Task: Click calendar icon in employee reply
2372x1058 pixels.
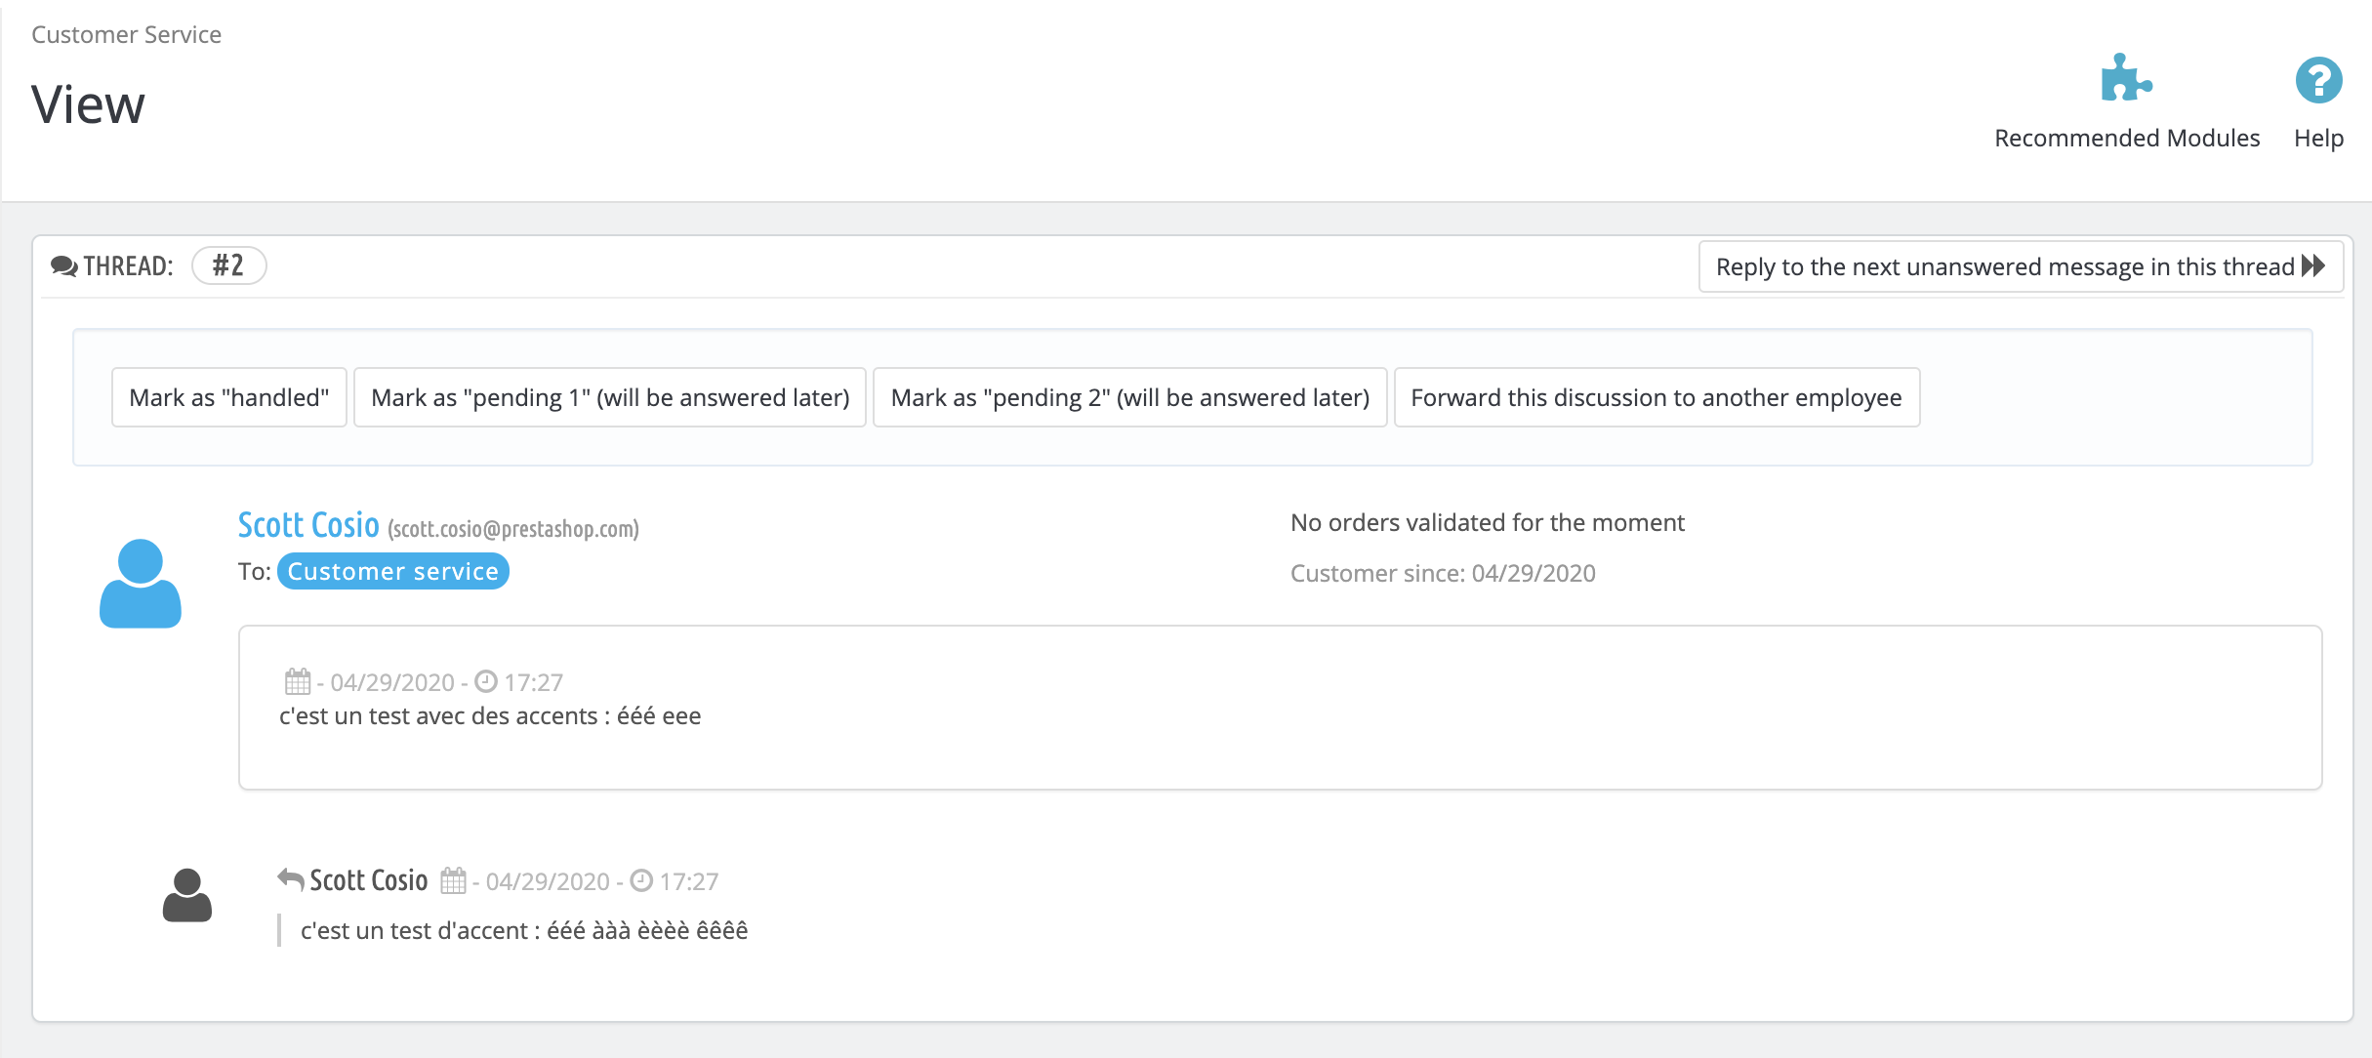Action: 453,880
